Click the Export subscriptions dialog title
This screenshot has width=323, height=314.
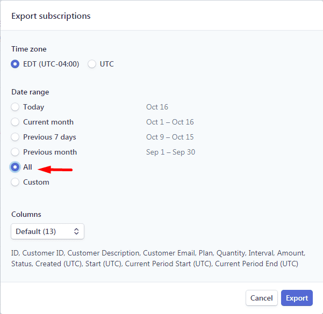click(51, 16)
